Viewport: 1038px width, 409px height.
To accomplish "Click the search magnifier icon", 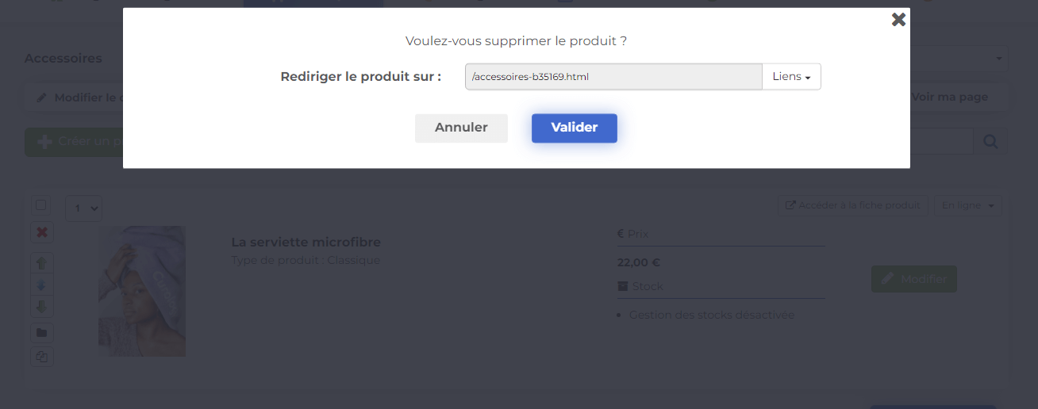I will 990,142.
